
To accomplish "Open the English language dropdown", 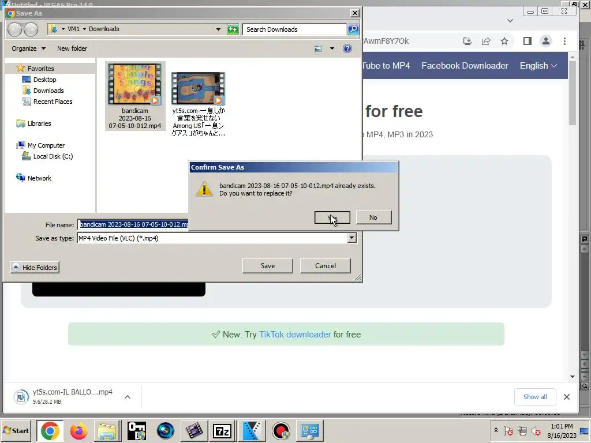I will point(538,66).
